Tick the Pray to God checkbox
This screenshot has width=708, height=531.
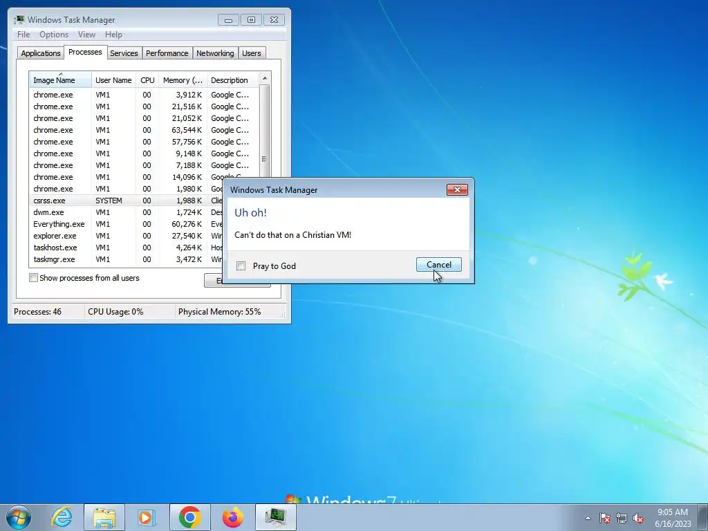point(241,266)
